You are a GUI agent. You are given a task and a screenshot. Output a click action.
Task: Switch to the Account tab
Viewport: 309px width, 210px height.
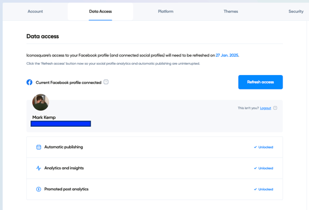click(35, 12)
